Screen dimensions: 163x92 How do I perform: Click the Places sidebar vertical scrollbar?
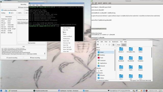[115, 60]
